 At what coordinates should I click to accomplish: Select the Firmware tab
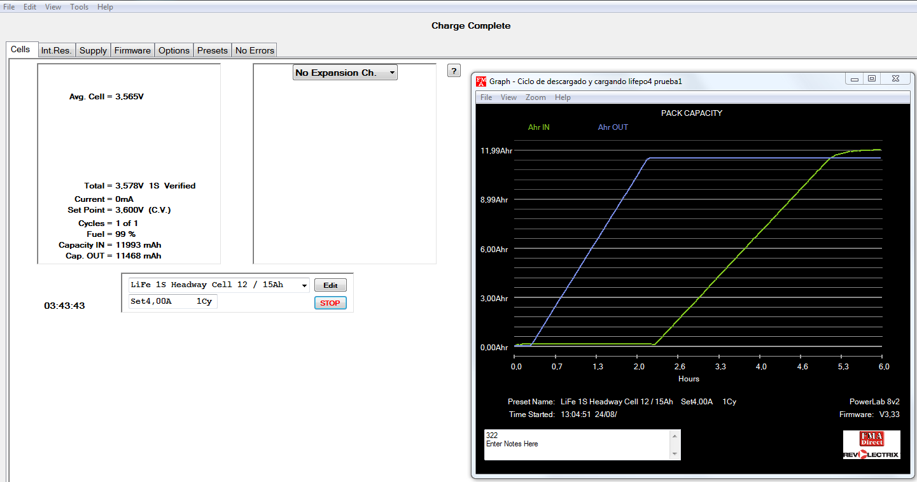point(132,50)
